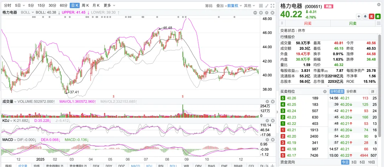Open the 叠加 overlay dropdown
This screenshot has height=167, width=384.
tap(222, 6)
